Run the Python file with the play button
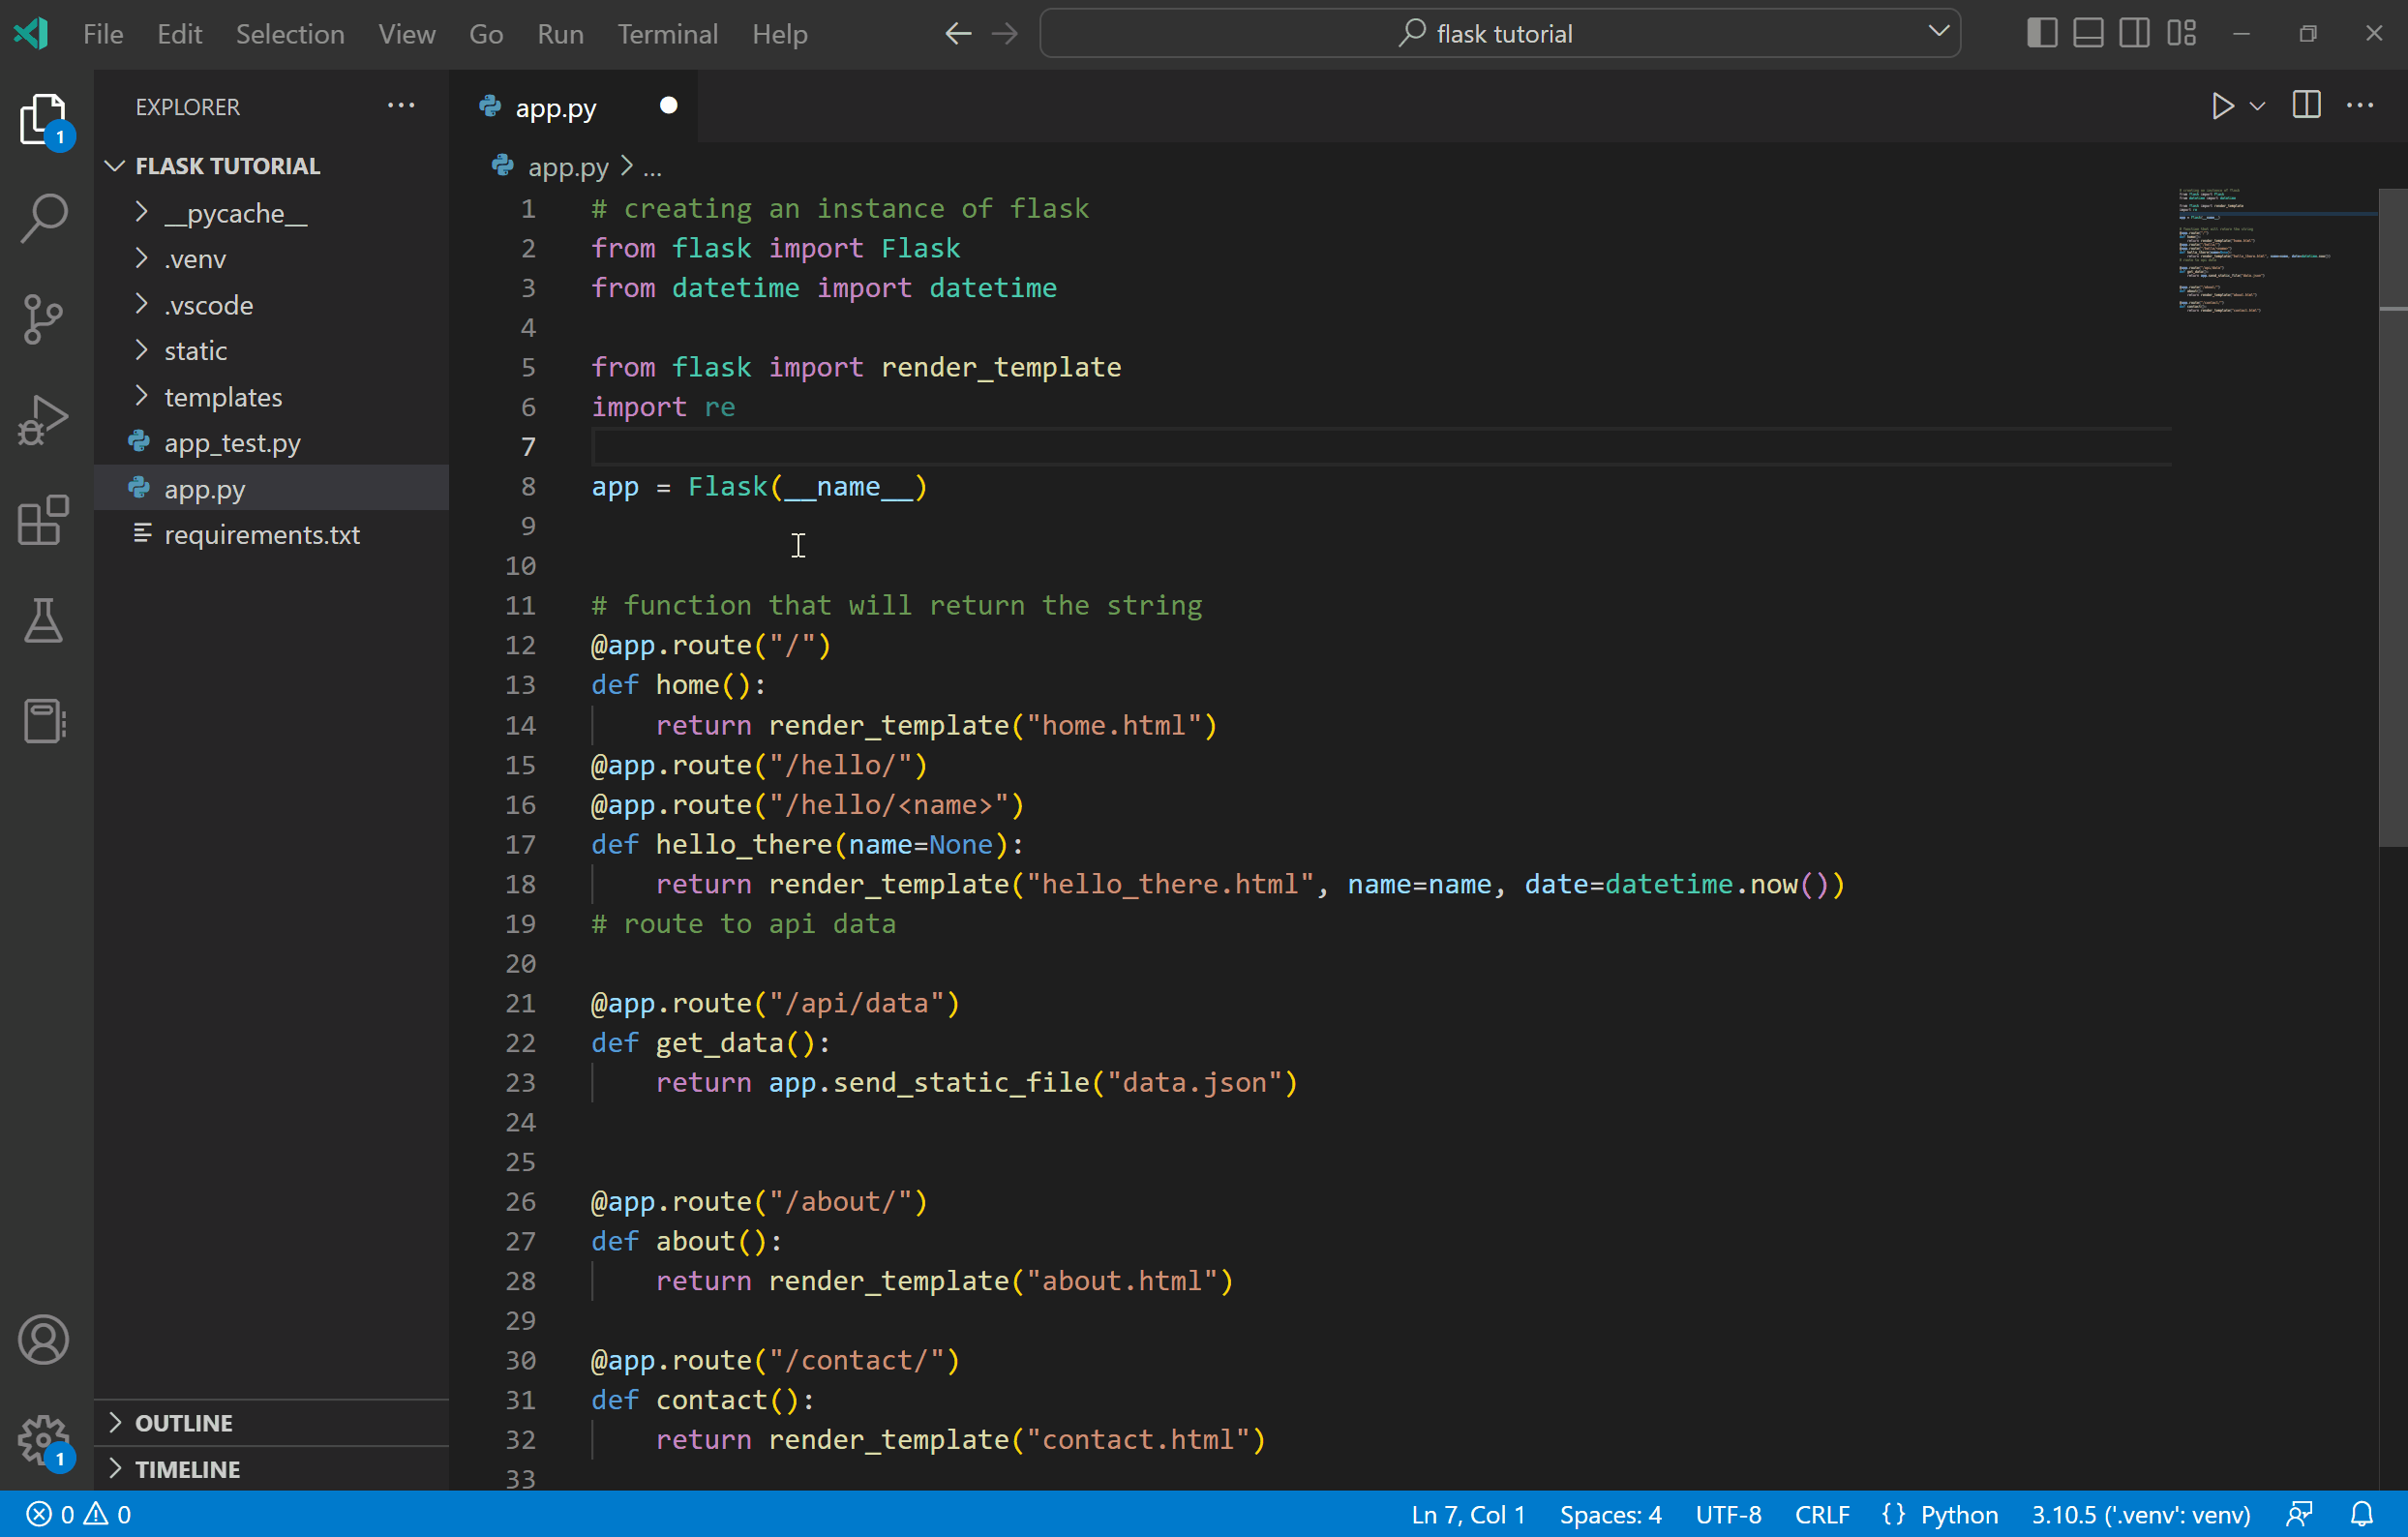 coord(2222,106)
